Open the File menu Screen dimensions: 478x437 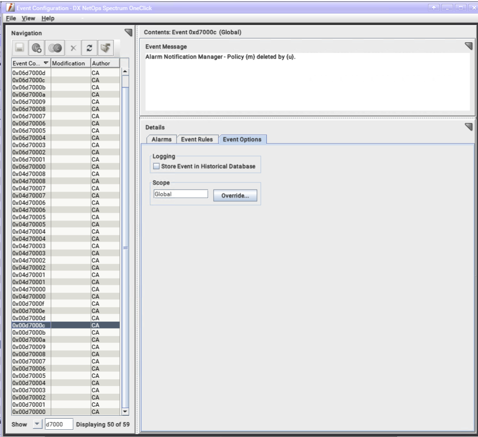tap(11, 18)
